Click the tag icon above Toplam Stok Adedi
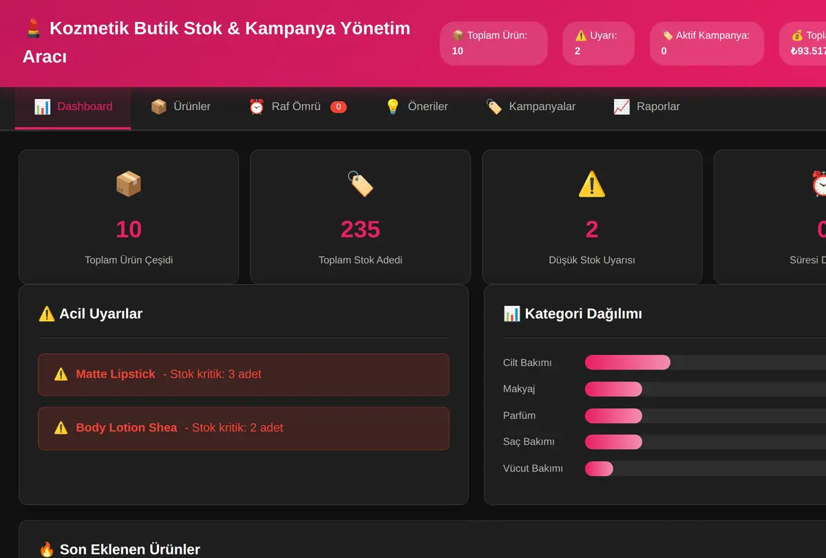Viewport: 826px width, 558px height. 361,184
